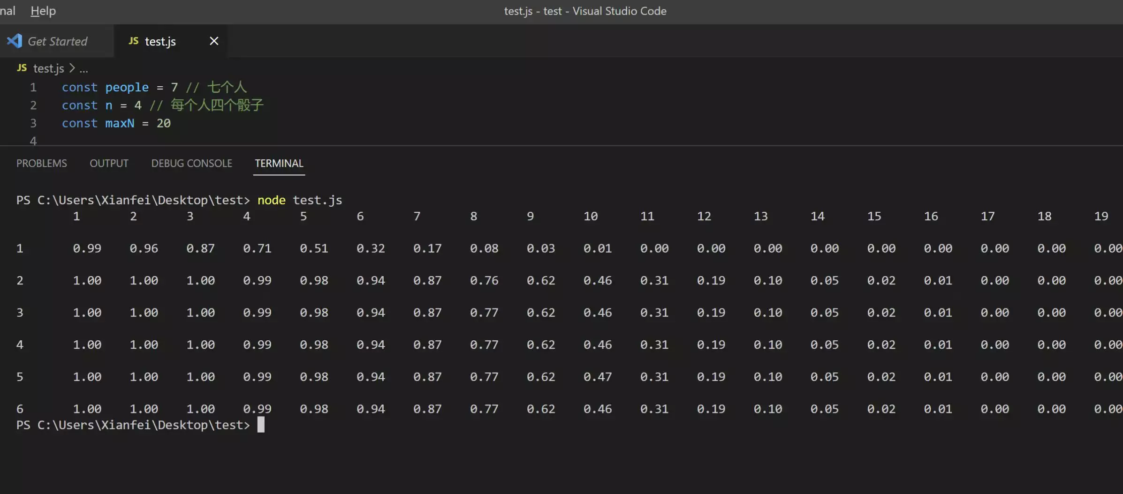Screen dimensions: 1123x494
Task: Click the window title 'test.js - test - Visual Studio Code'
Action: pos(585,11)
